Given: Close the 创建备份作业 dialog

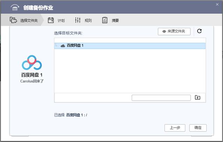Looking at the screenshot, I should pos(217,5).
